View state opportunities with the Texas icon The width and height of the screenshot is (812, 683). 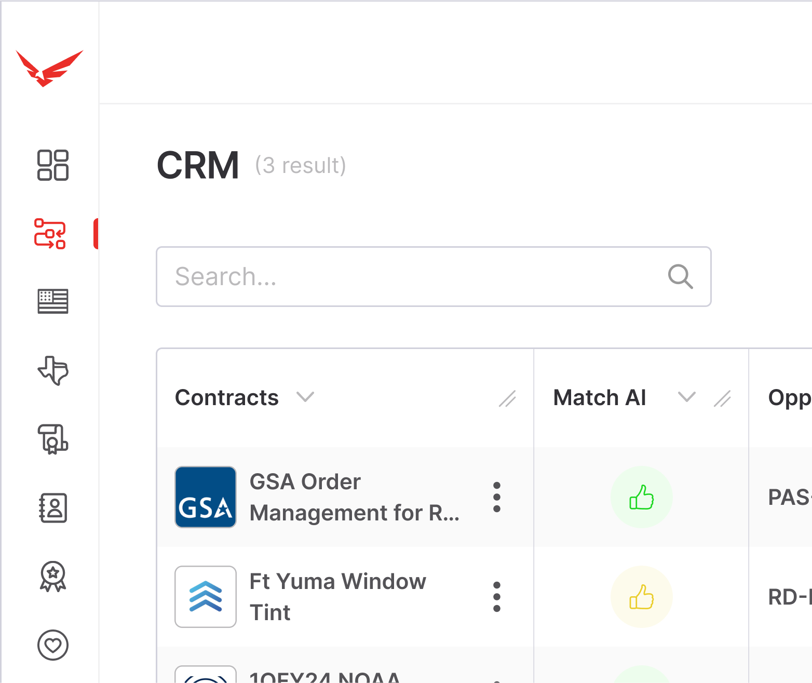52,371
